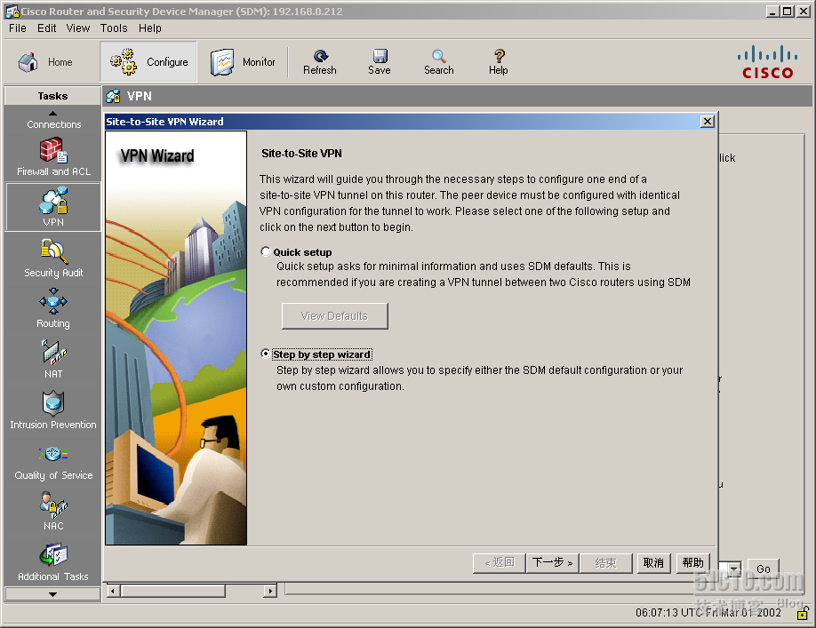Click the Refresh toolbar icon
This screenshot has width=816, height=628.
320,62
